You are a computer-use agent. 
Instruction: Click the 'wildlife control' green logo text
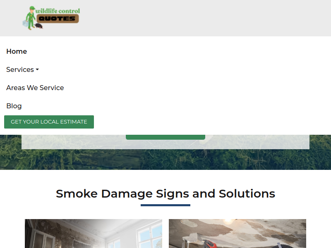(58, 11)
